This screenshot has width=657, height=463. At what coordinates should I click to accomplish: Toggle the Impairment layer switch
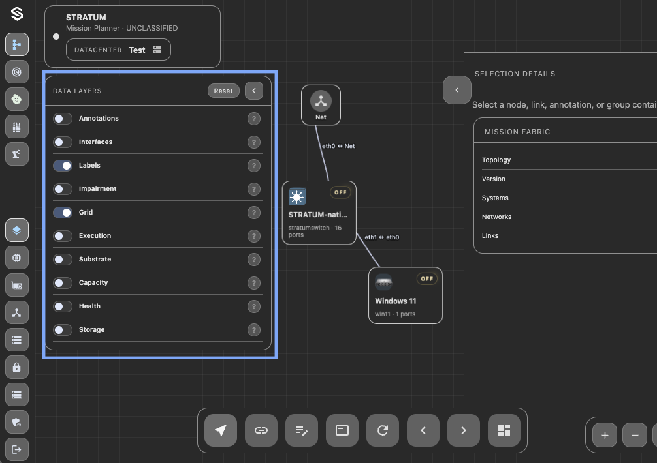click(63, 189)
